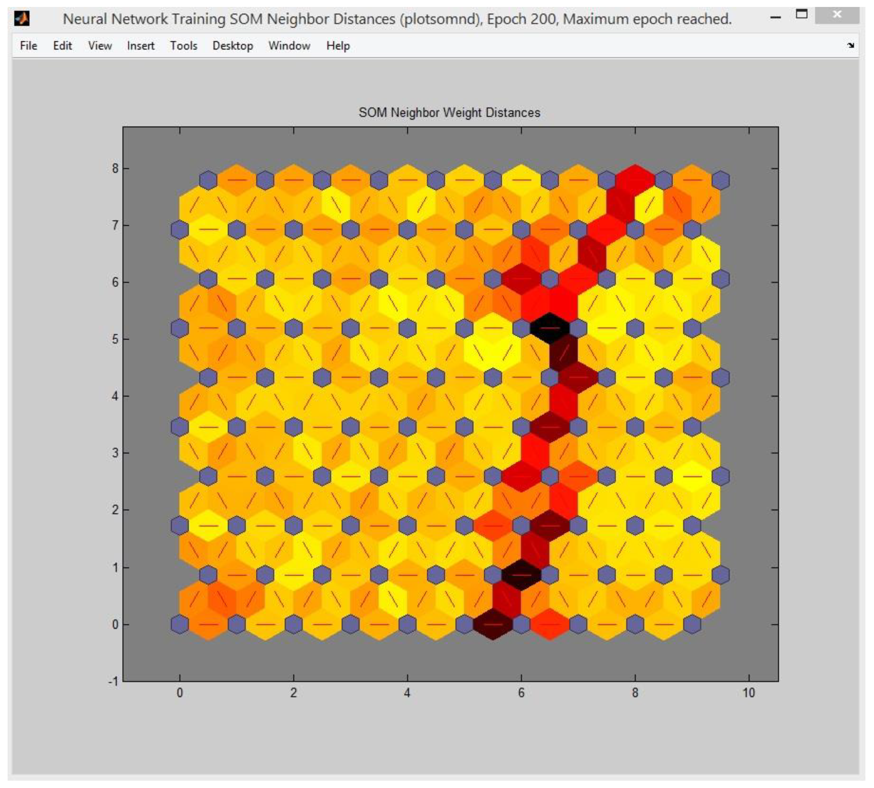Image resolution: width=874 pixels, height=788 pixels.
Task: Maximize the figure window
Action: click(x=801, y=14)
